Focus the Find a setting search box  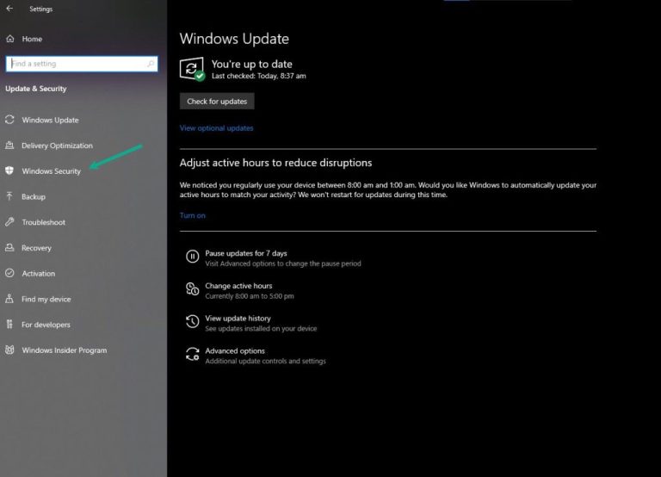[x=82, y=64]
